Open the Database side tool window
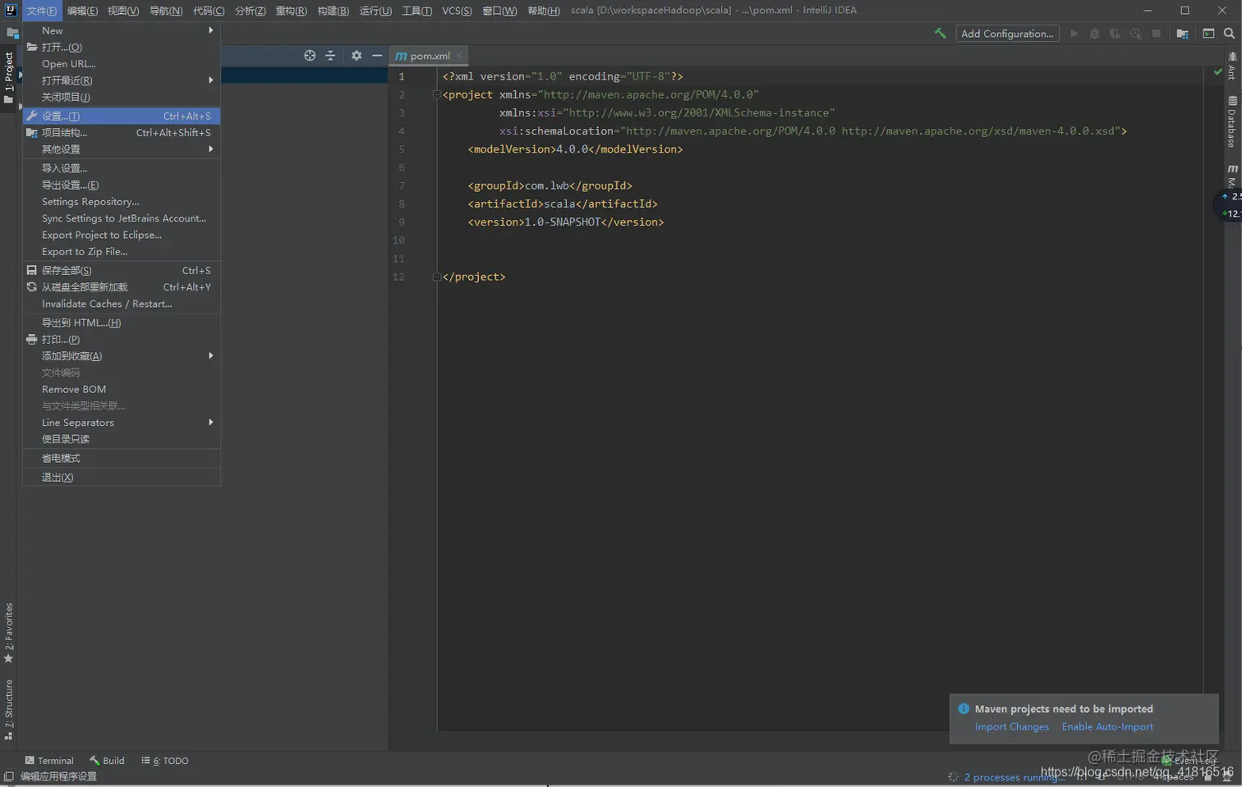The height and width of the screenshot is (787, 1242). click(x=1232, y=121)
